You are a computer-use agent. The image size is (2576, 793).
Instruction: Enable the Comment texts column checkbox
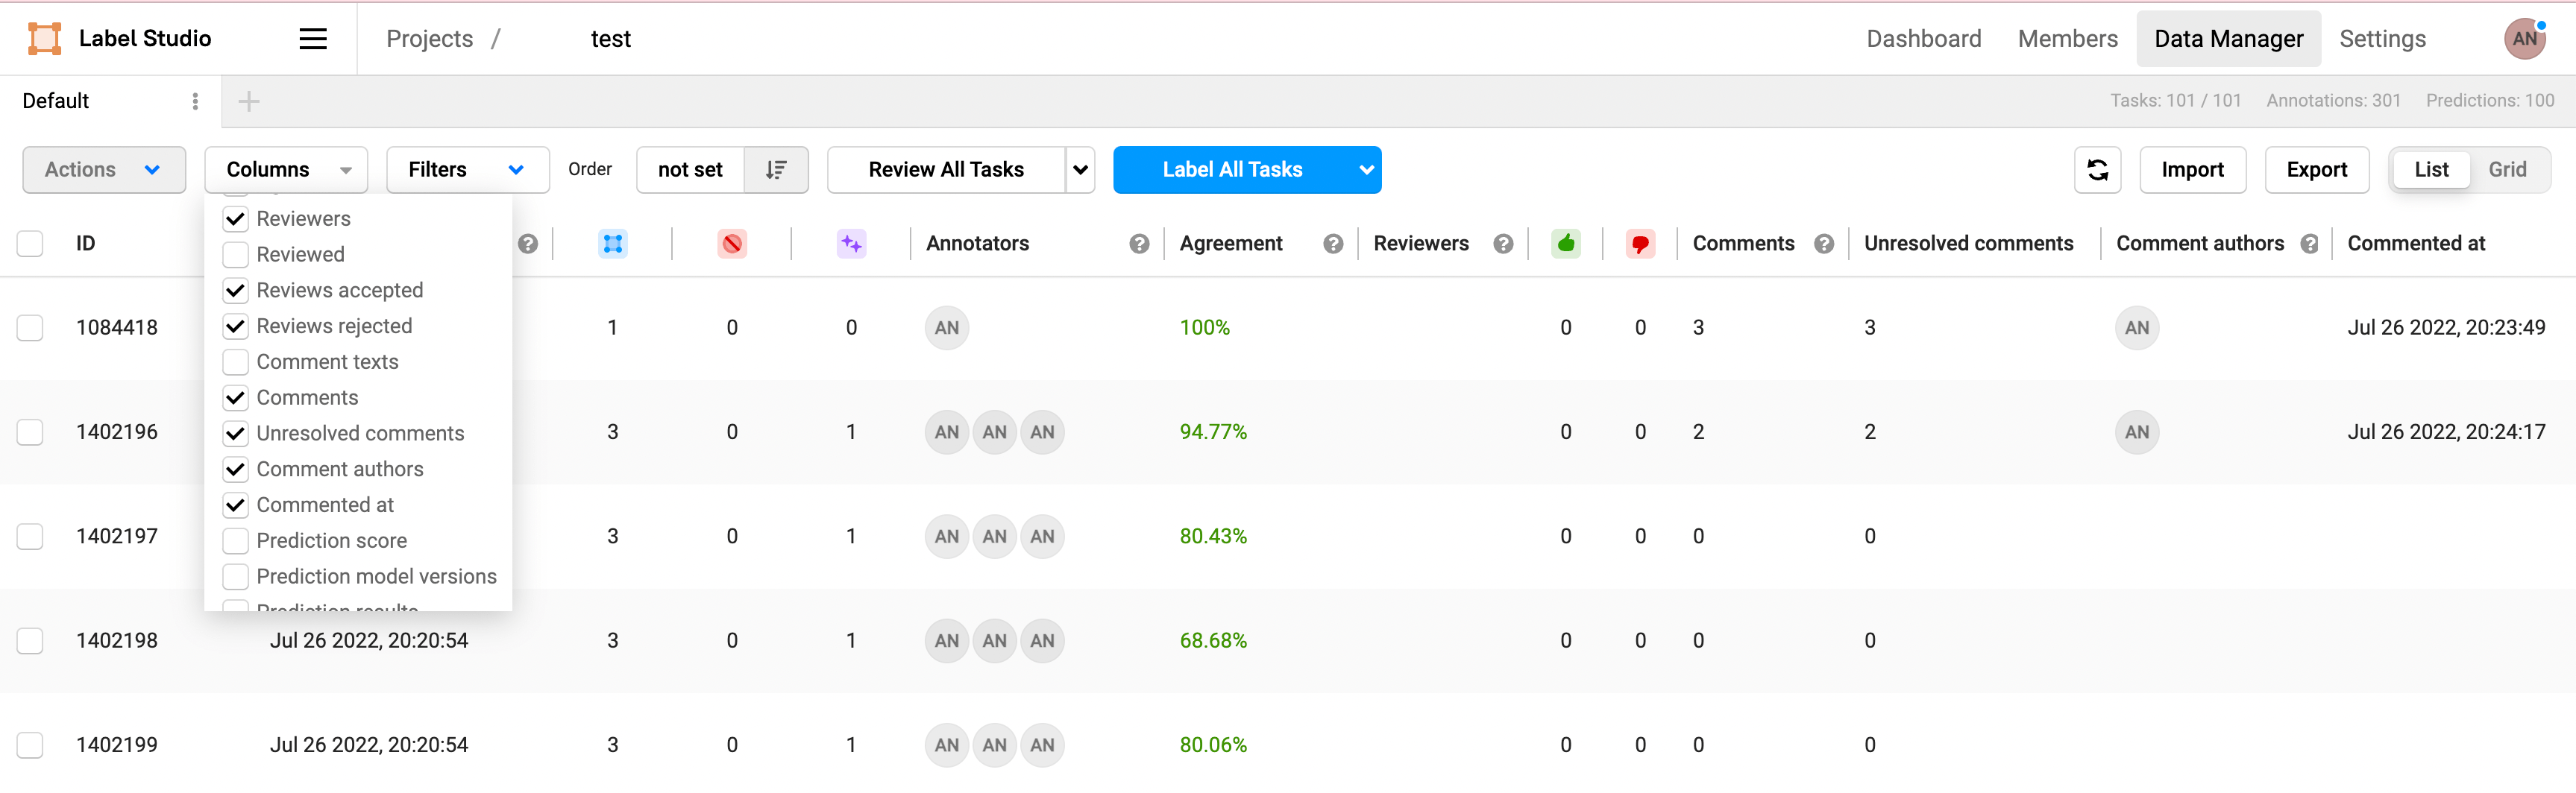pos(236,361)
